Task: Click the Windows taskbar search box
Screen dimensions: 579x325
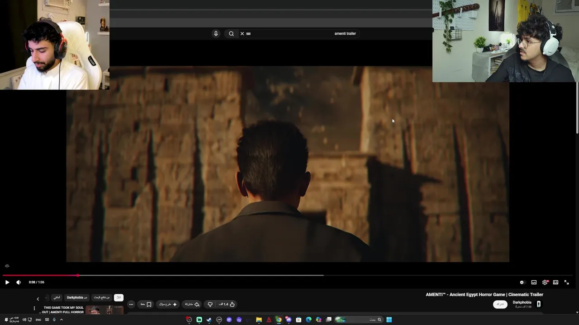Action: pyautogui.click(x=358, y=320)
